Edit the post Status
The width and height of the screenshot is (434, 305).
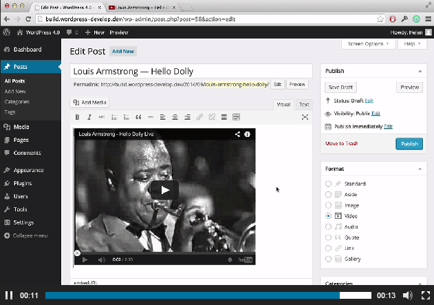369,101
